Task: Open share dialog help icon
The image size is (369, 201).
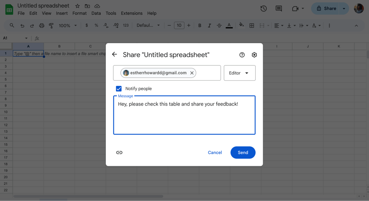Action: 242,55
